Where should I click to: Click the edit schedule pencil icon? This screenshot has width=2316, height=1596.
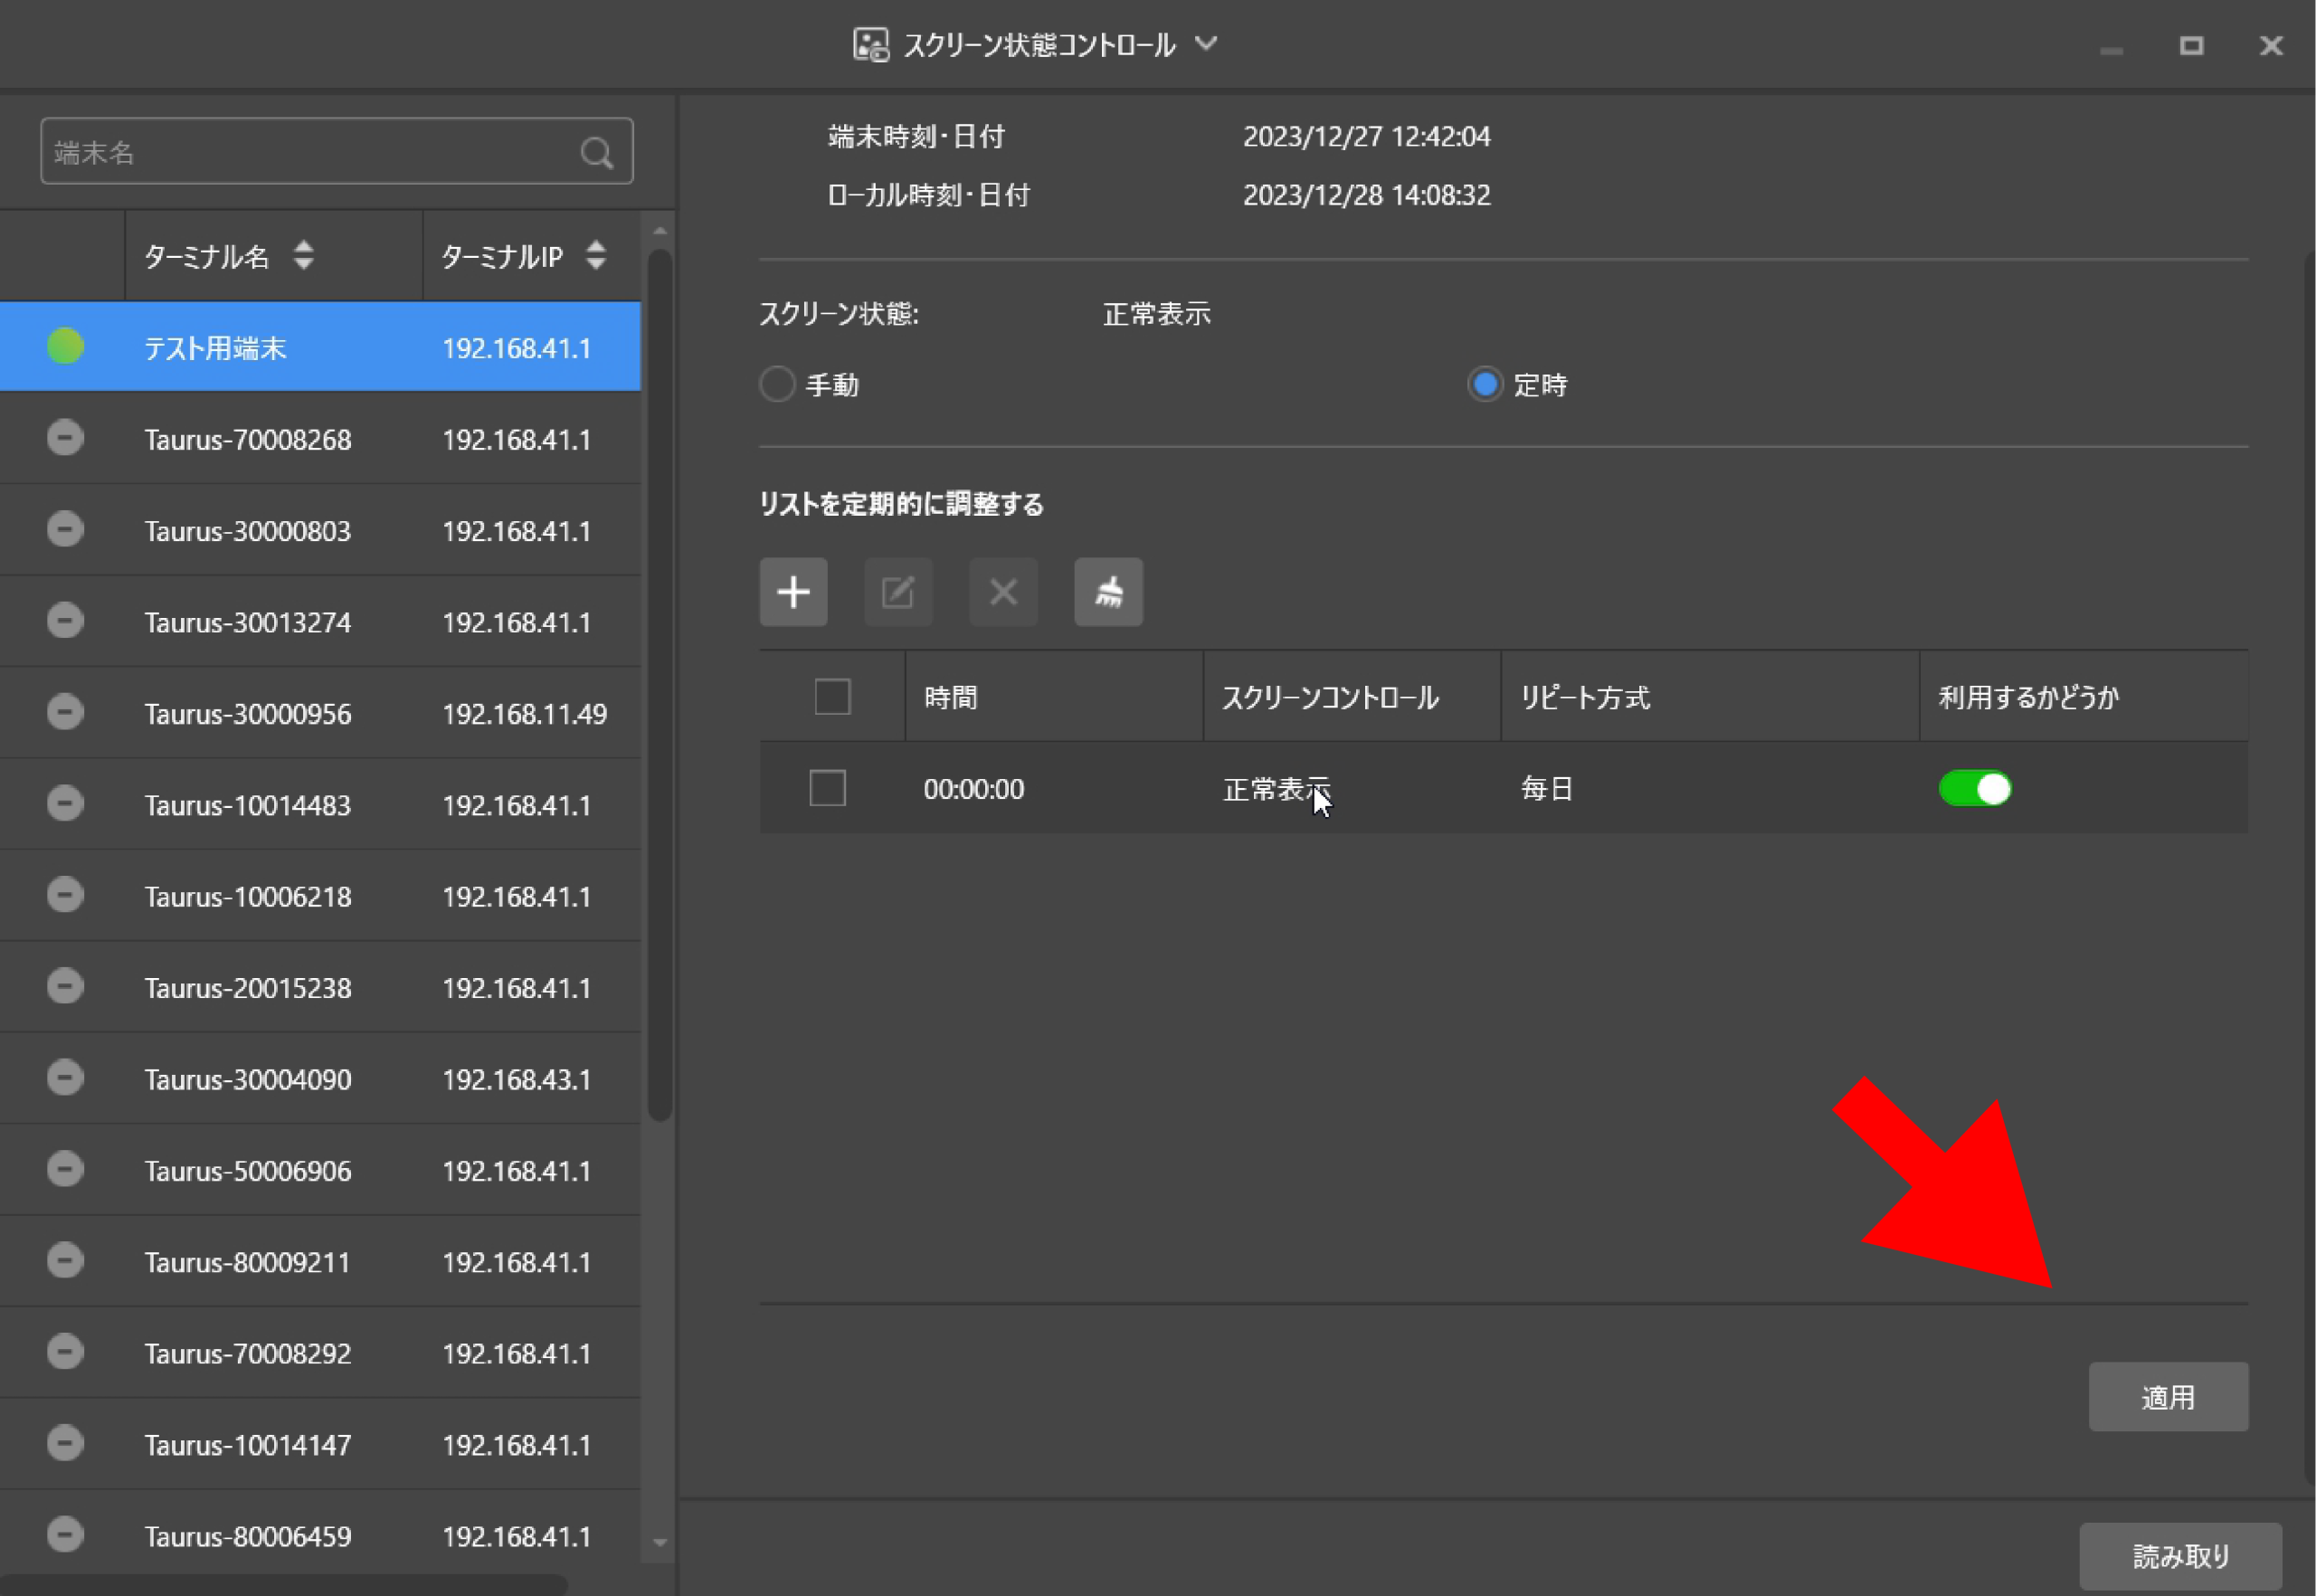898,592
